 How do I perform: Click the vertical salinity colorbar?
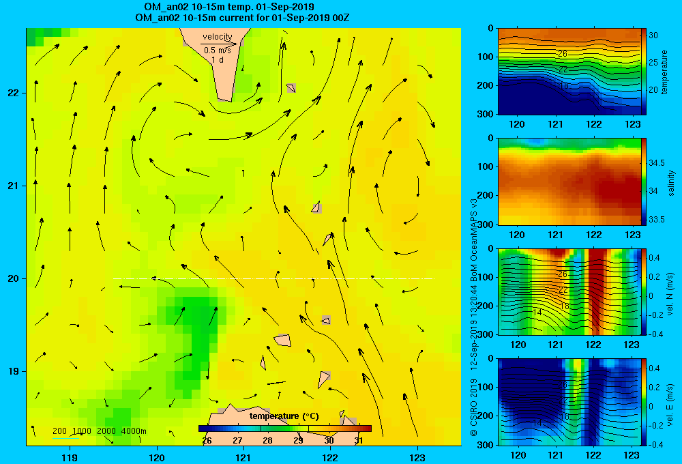click(x=644, y=182)
